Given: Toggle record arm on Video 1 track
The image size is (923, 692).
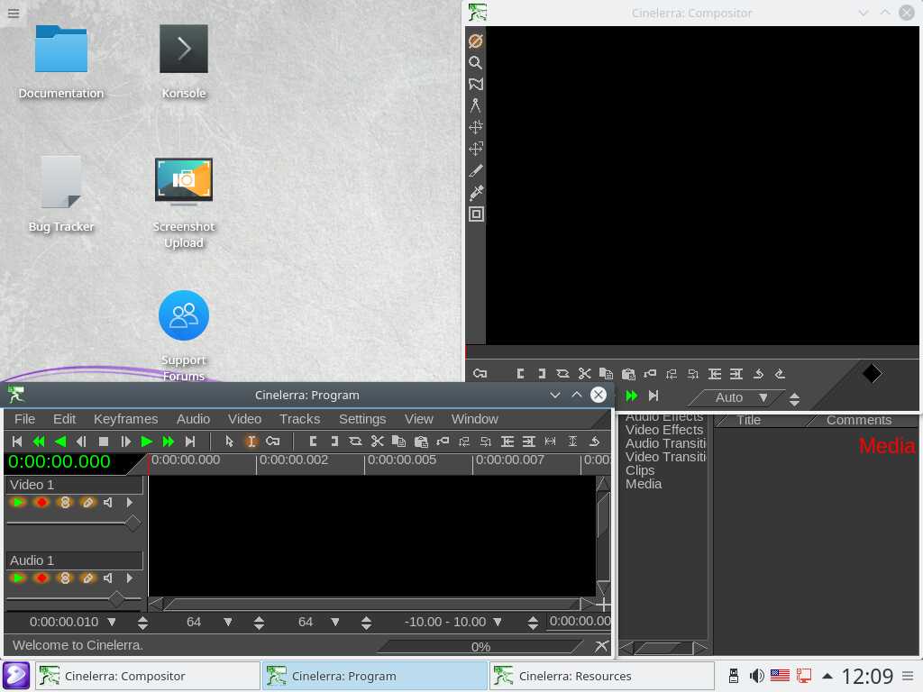Looking at the screenshot, I should [41, 503].
